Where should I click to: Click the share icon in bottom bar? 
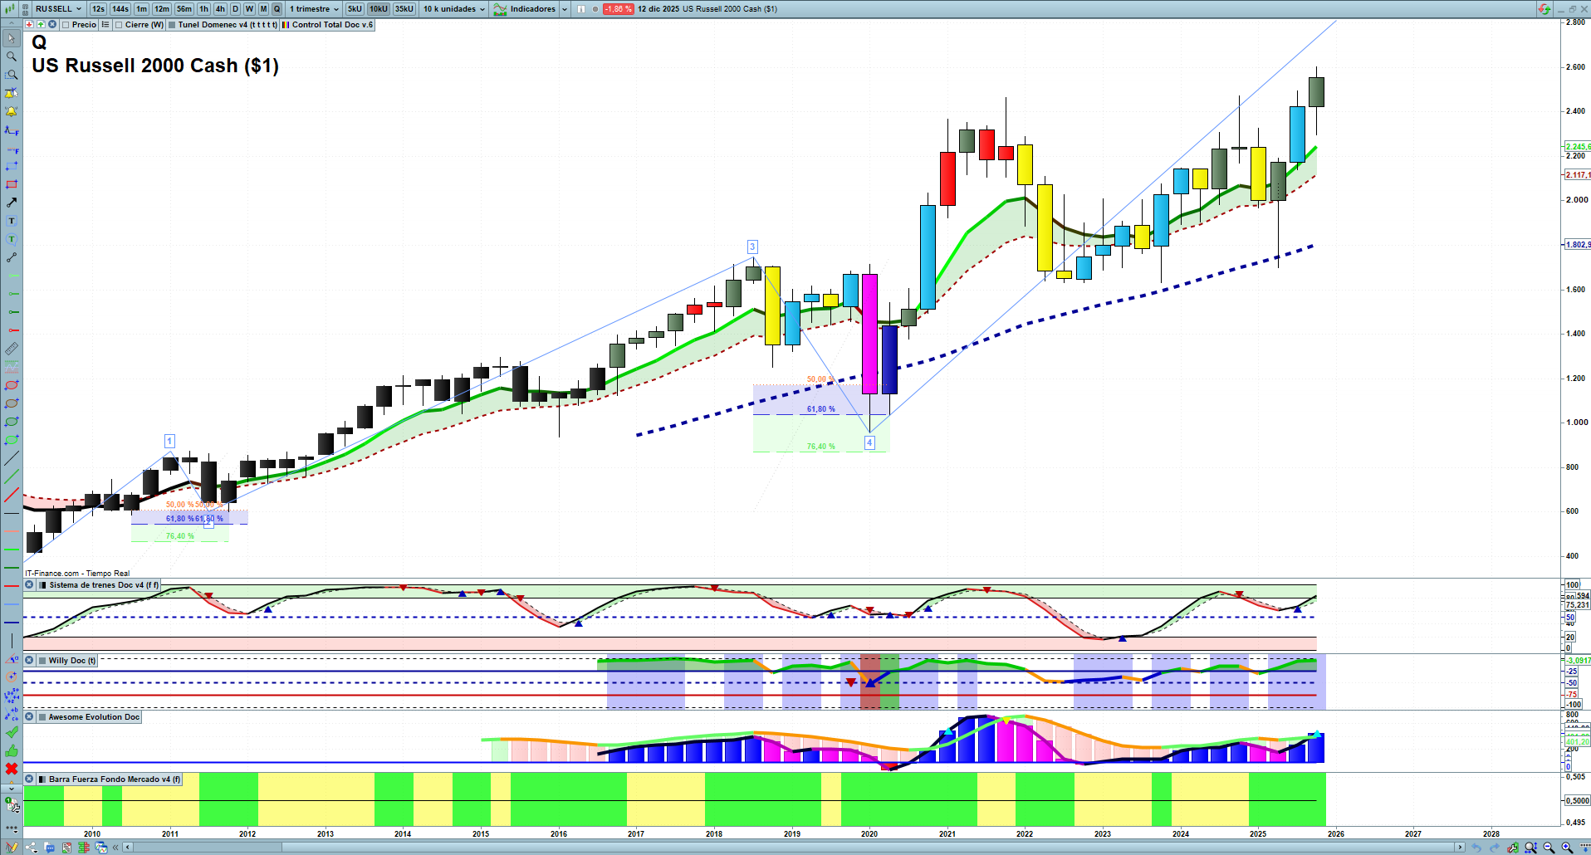click(x=32, y=848)
